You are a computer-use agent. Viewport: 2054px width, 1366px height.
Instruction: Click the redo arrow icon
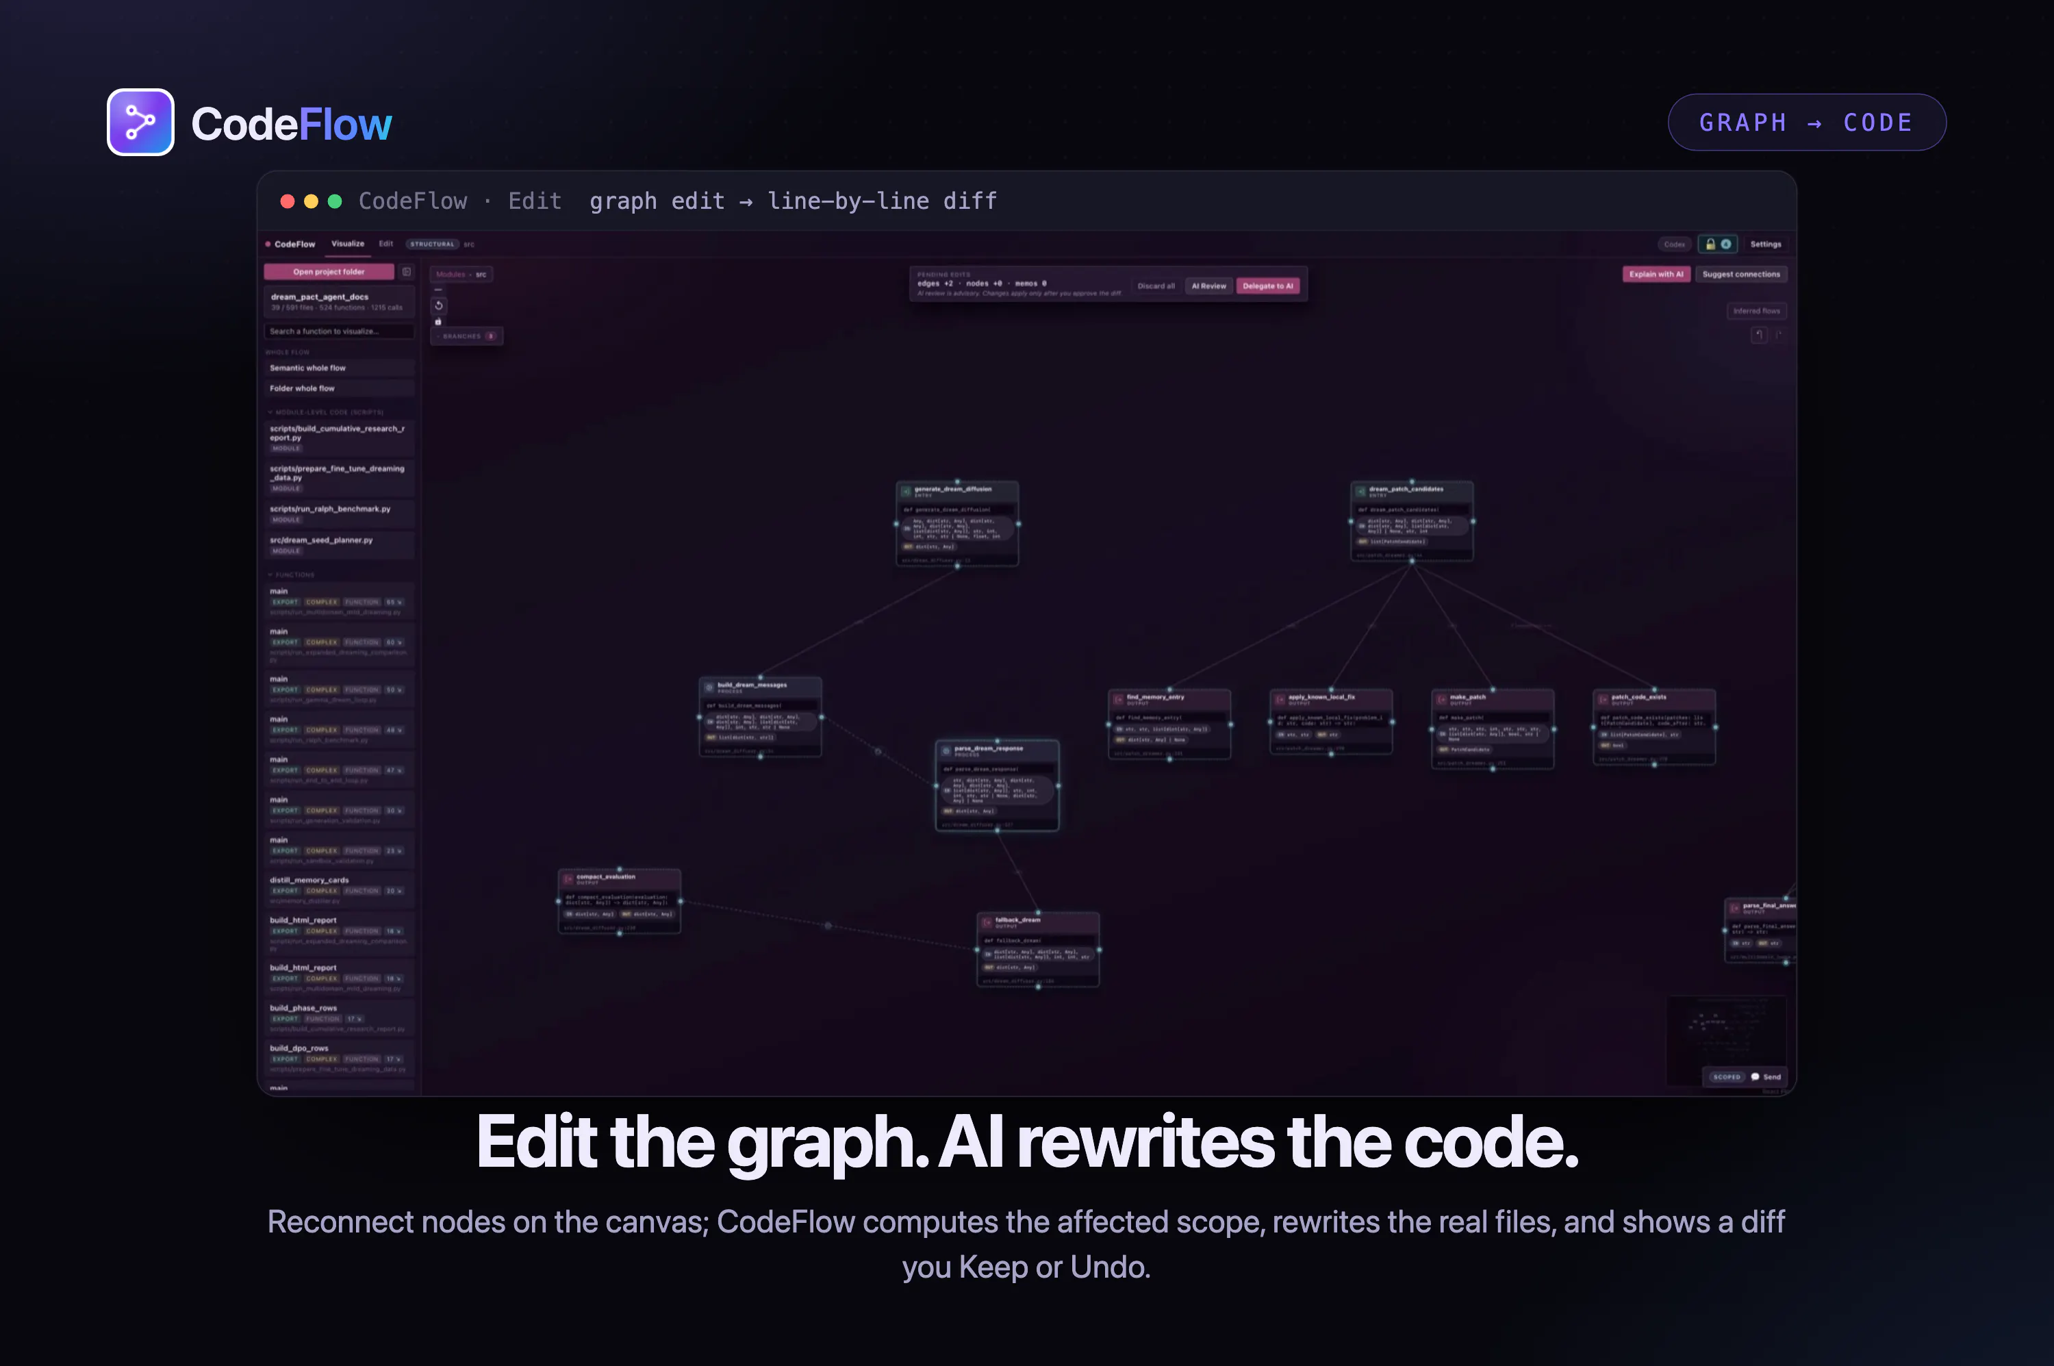point(1779,335)
